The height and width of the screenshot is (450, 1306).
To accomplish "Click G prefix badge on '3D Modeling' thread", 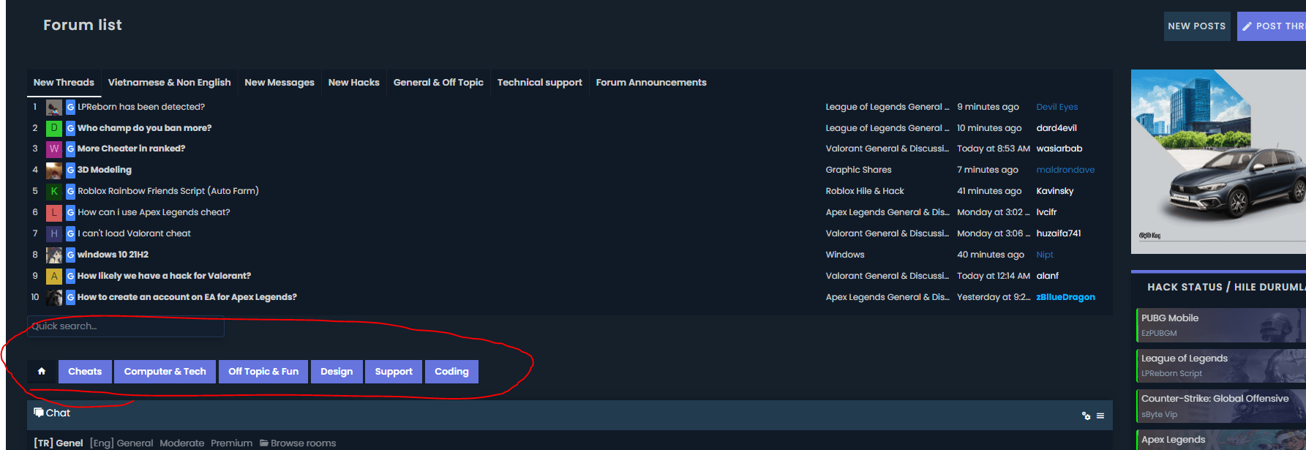I will point(70,170).
